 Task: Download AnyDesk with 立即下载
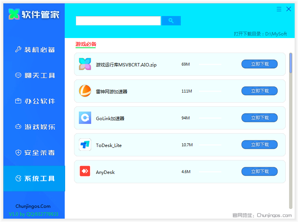pyautogui.click(x=259, y=172)
